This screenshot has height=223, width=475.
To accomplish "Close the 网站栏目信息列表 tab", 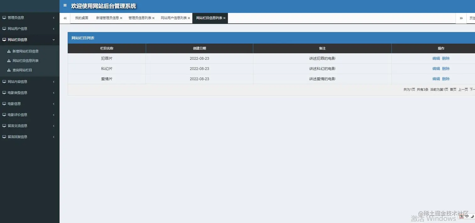I will [224, 18].
